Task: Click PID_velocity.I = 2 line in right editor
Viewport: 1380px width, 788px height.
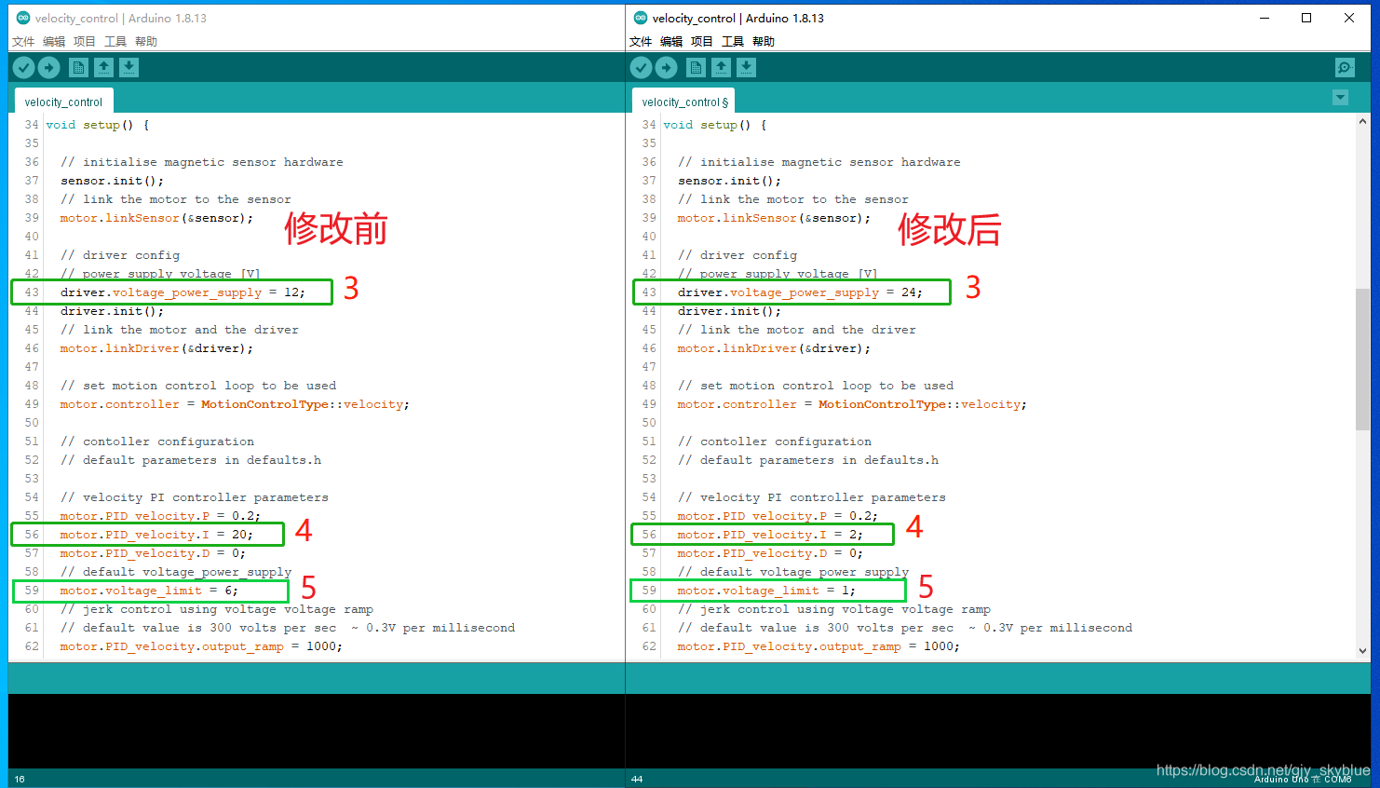Action: [x=770, y=535]
